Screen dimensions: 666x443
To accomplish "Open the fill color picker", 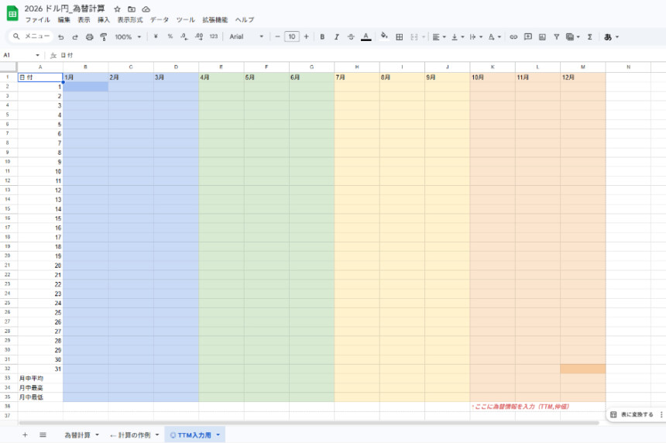I will click(384, 36).
